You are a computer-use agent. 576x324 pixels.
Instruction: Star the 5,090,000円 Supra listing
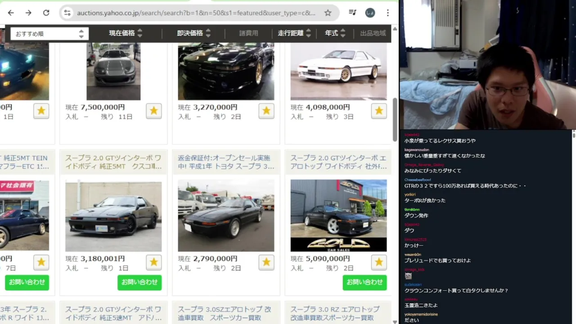[379, 262]
